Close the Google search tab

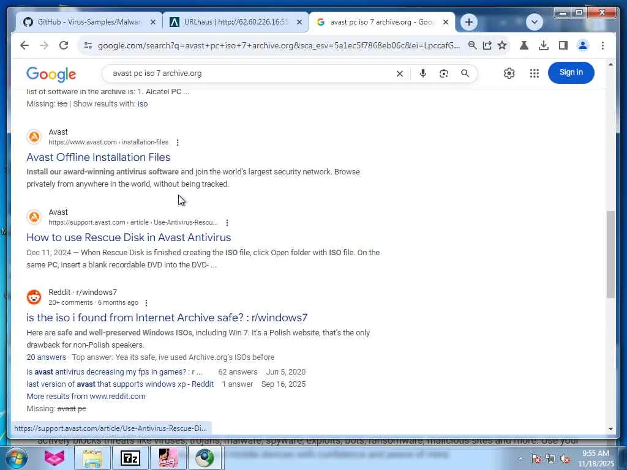click(446, 23)
